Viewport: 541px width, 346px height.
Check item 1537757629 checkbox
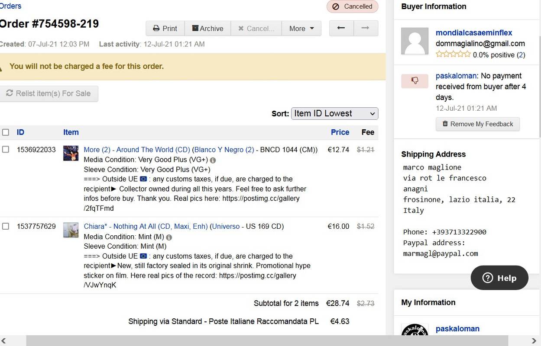point(6,226)
